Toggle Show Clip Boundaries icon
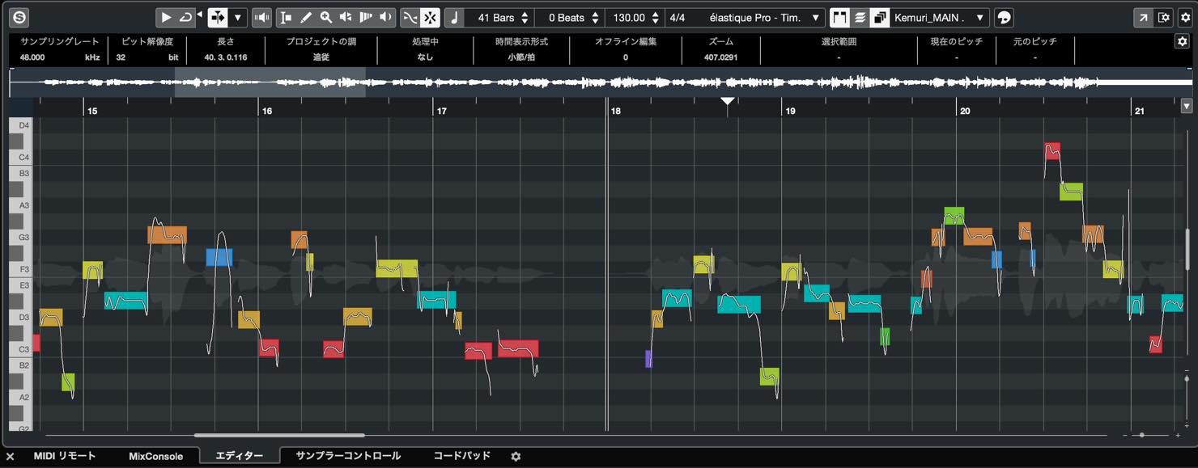The width and height of the screenshot is (1198, 468). [839, 17]
